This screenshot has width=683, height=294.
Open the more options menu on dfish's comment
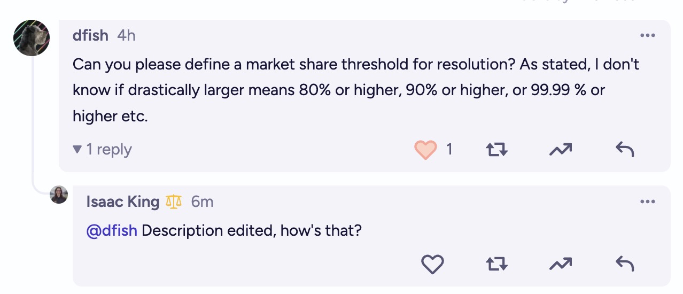pos(647,36)
